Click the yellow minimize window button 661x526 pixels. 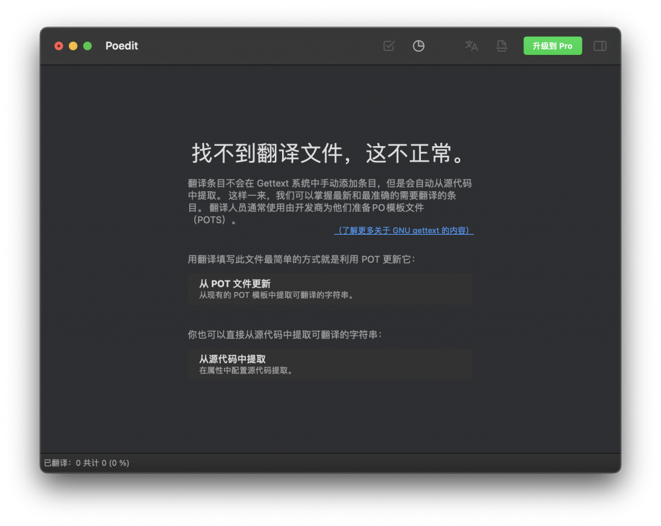(x=74, y=46)
